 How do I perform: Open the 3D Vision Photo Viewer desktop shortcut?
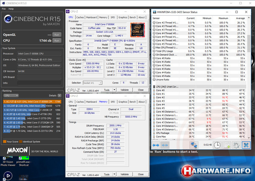(8, 161)
